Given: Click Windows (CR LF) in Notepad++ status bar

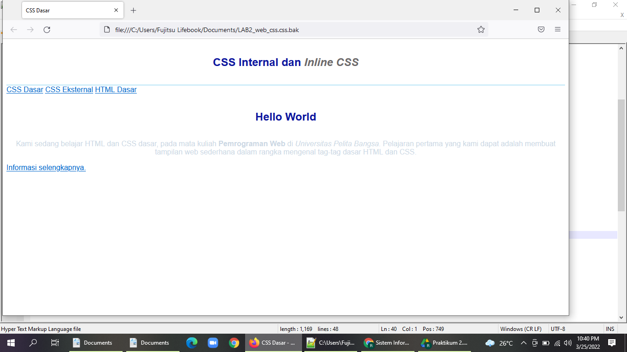Looking at the screenshot, I should (x=521, y=329).
